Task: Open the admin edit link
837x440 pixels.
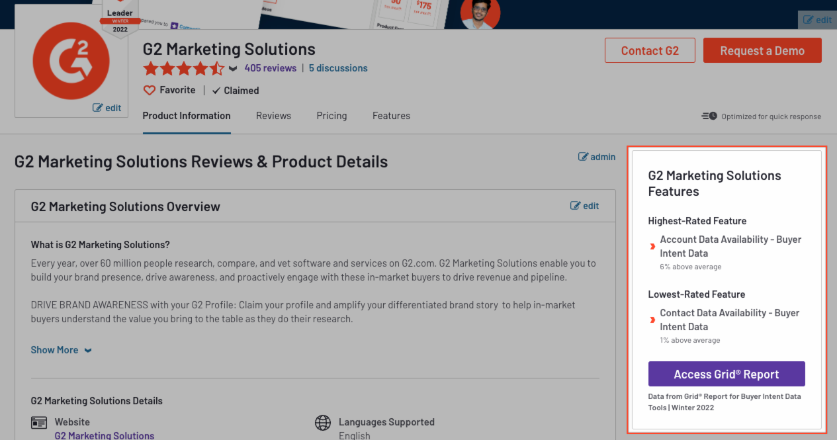Action: pyautogui.click(x=597, y=157)
